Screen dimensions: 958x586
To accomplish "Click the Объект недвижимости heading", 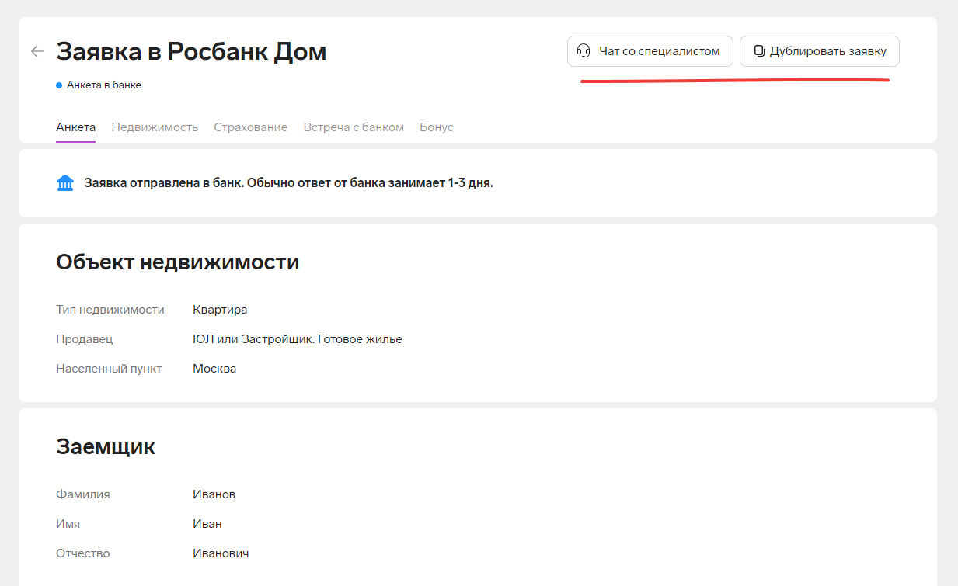I will tap(178, 262).
